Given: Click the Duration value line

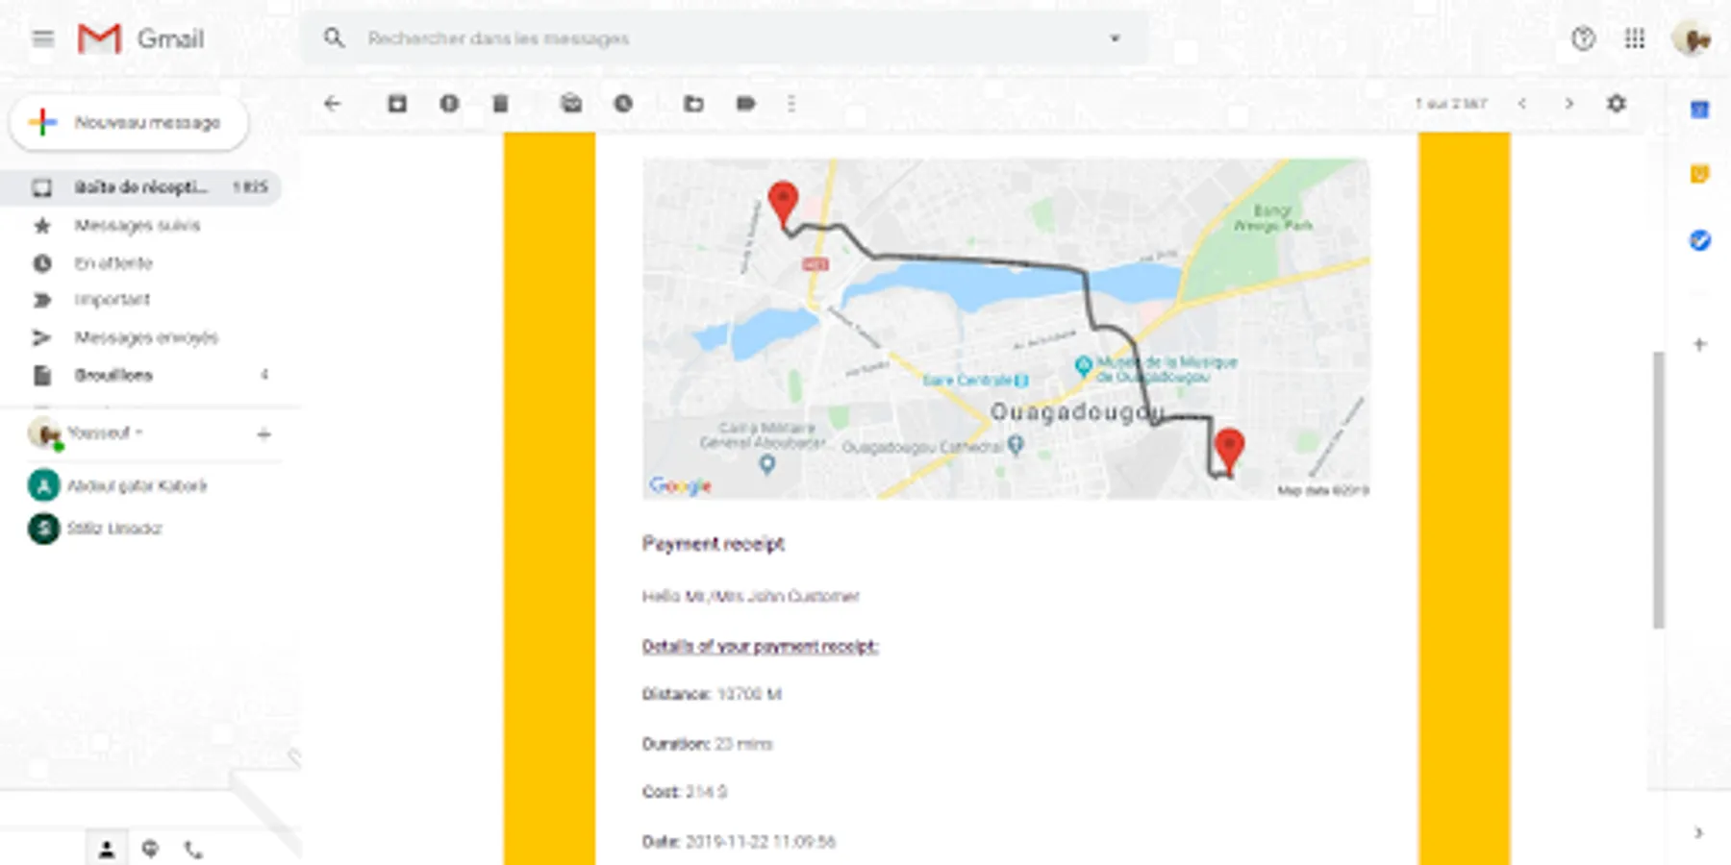Looking at the screenshot, I should coord(707,744).
